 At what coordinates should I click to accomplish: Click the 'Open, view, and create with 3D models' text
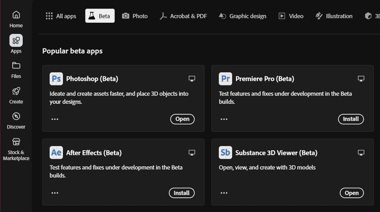click(267, 167)
